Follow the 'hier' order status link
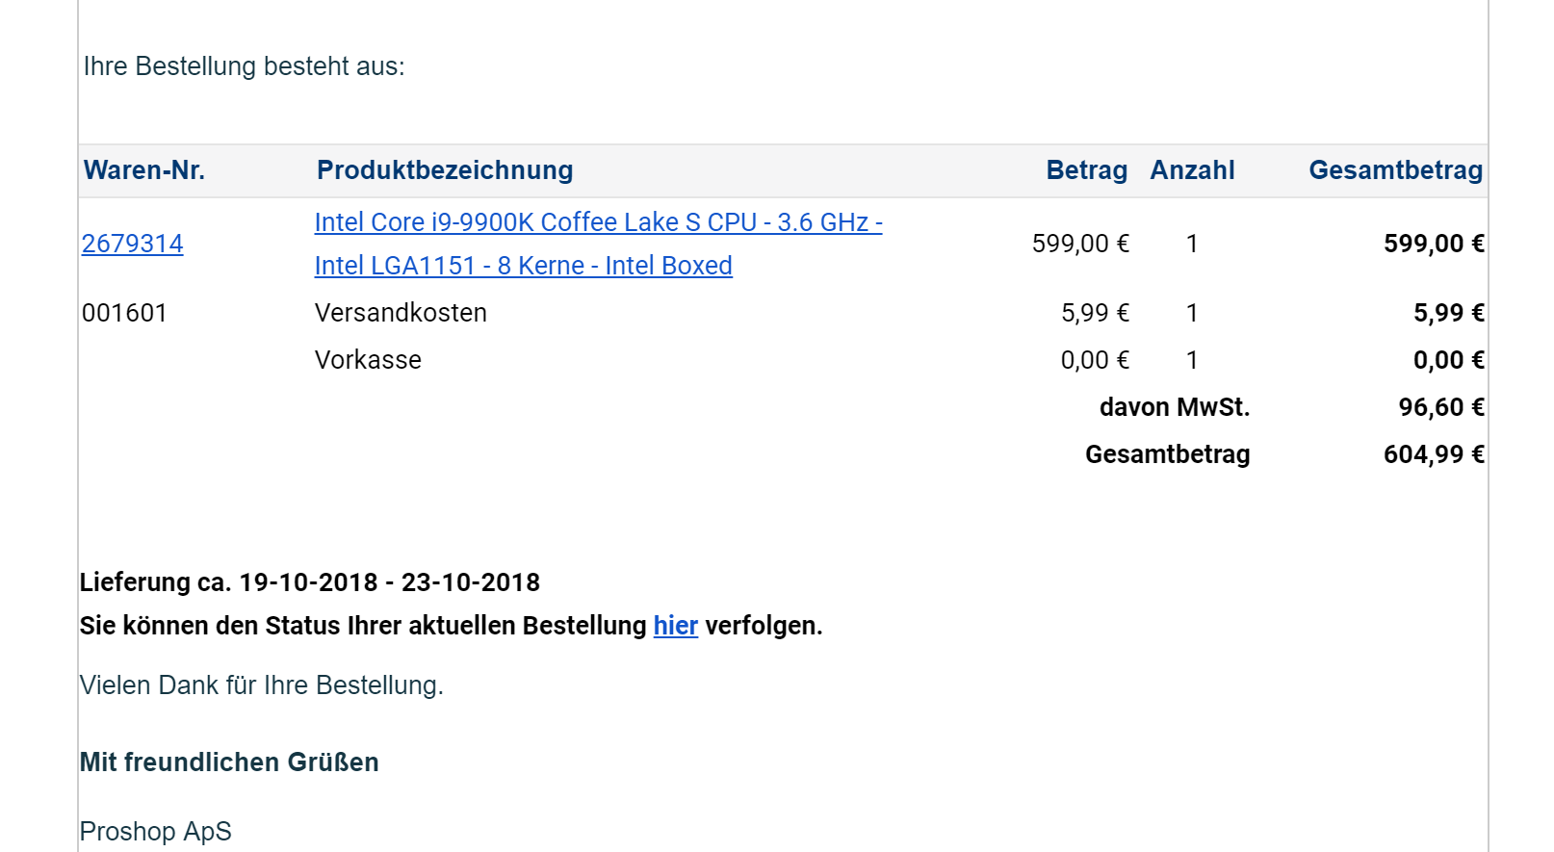 point(675,626)
